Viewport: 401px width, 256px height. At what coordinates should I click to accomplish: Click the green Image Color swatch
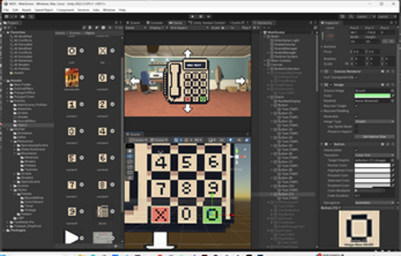[372, 96]
